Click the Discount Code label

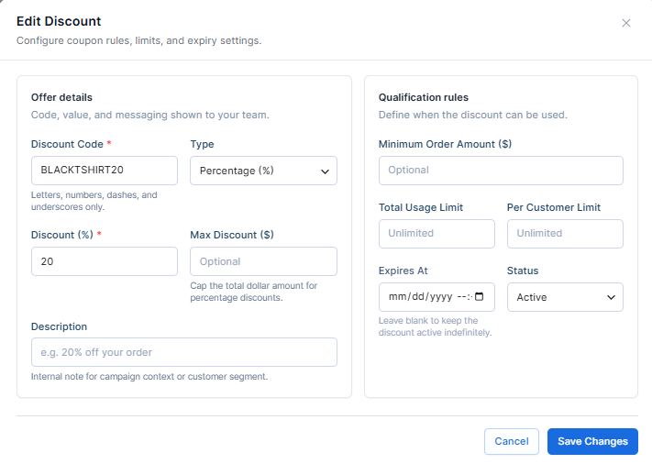[67, 144]
